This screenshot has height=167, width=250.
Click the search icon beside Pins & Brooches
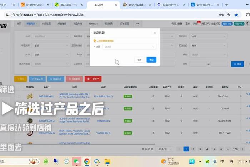coord(112,96)
